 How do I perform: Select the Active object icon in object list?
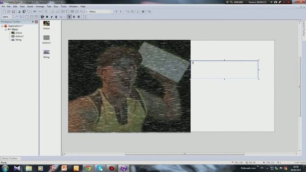point(46,23)
